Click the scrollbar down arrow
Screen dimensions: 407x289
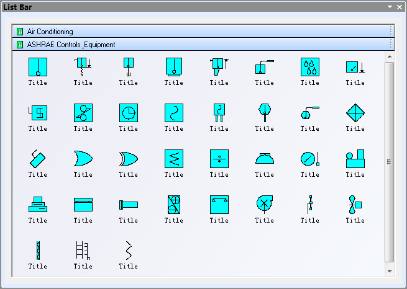point(390,272)
